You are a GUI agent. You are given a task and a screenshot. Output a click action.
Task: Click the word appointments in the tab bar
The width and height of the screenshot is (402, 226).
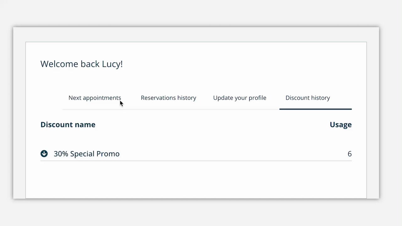click(x=102, y=98)
